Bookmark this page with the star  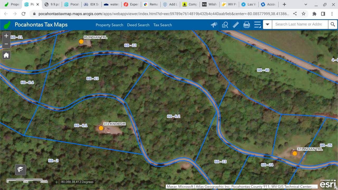click(303, 14)
